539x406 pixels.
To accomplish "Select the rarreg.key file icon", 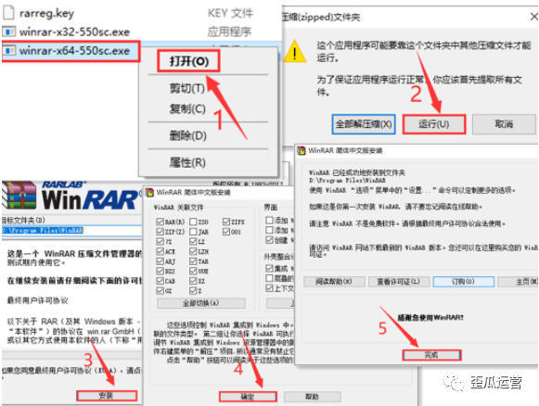I will tap(8, 13).
